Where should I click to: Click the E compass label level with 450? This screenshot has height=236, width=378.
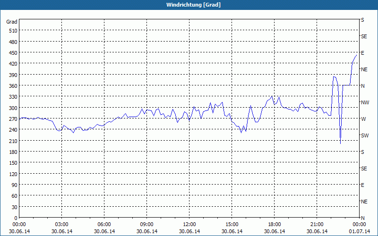click(362, 53)
